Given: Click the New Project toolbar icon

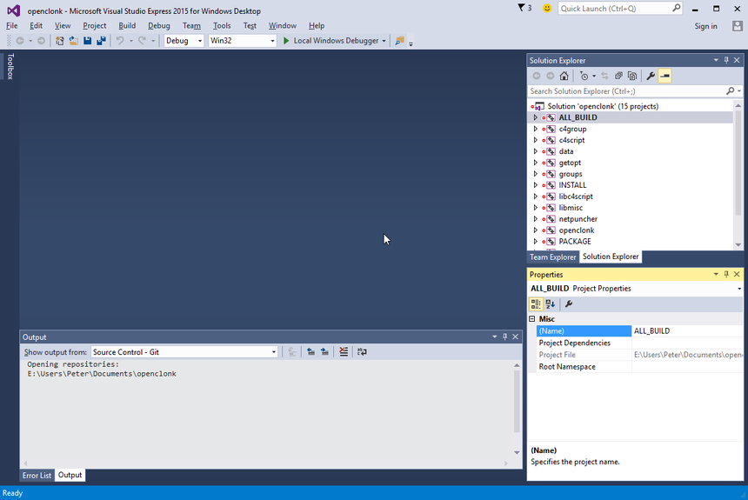Looking at the screenshot, I should click(60, 41).
